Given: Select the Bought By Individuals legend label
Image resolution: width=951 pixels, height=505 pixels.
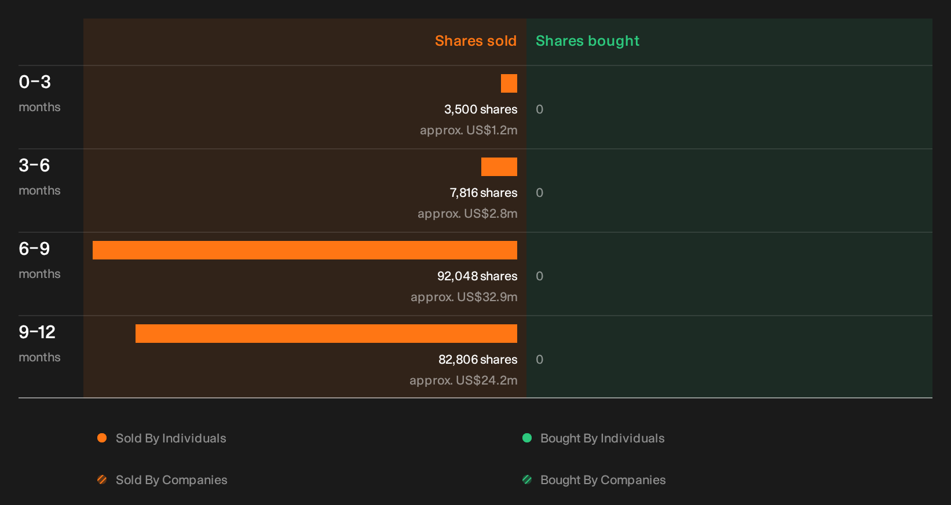Looking at the screenshot, I should tap(602, 438).
